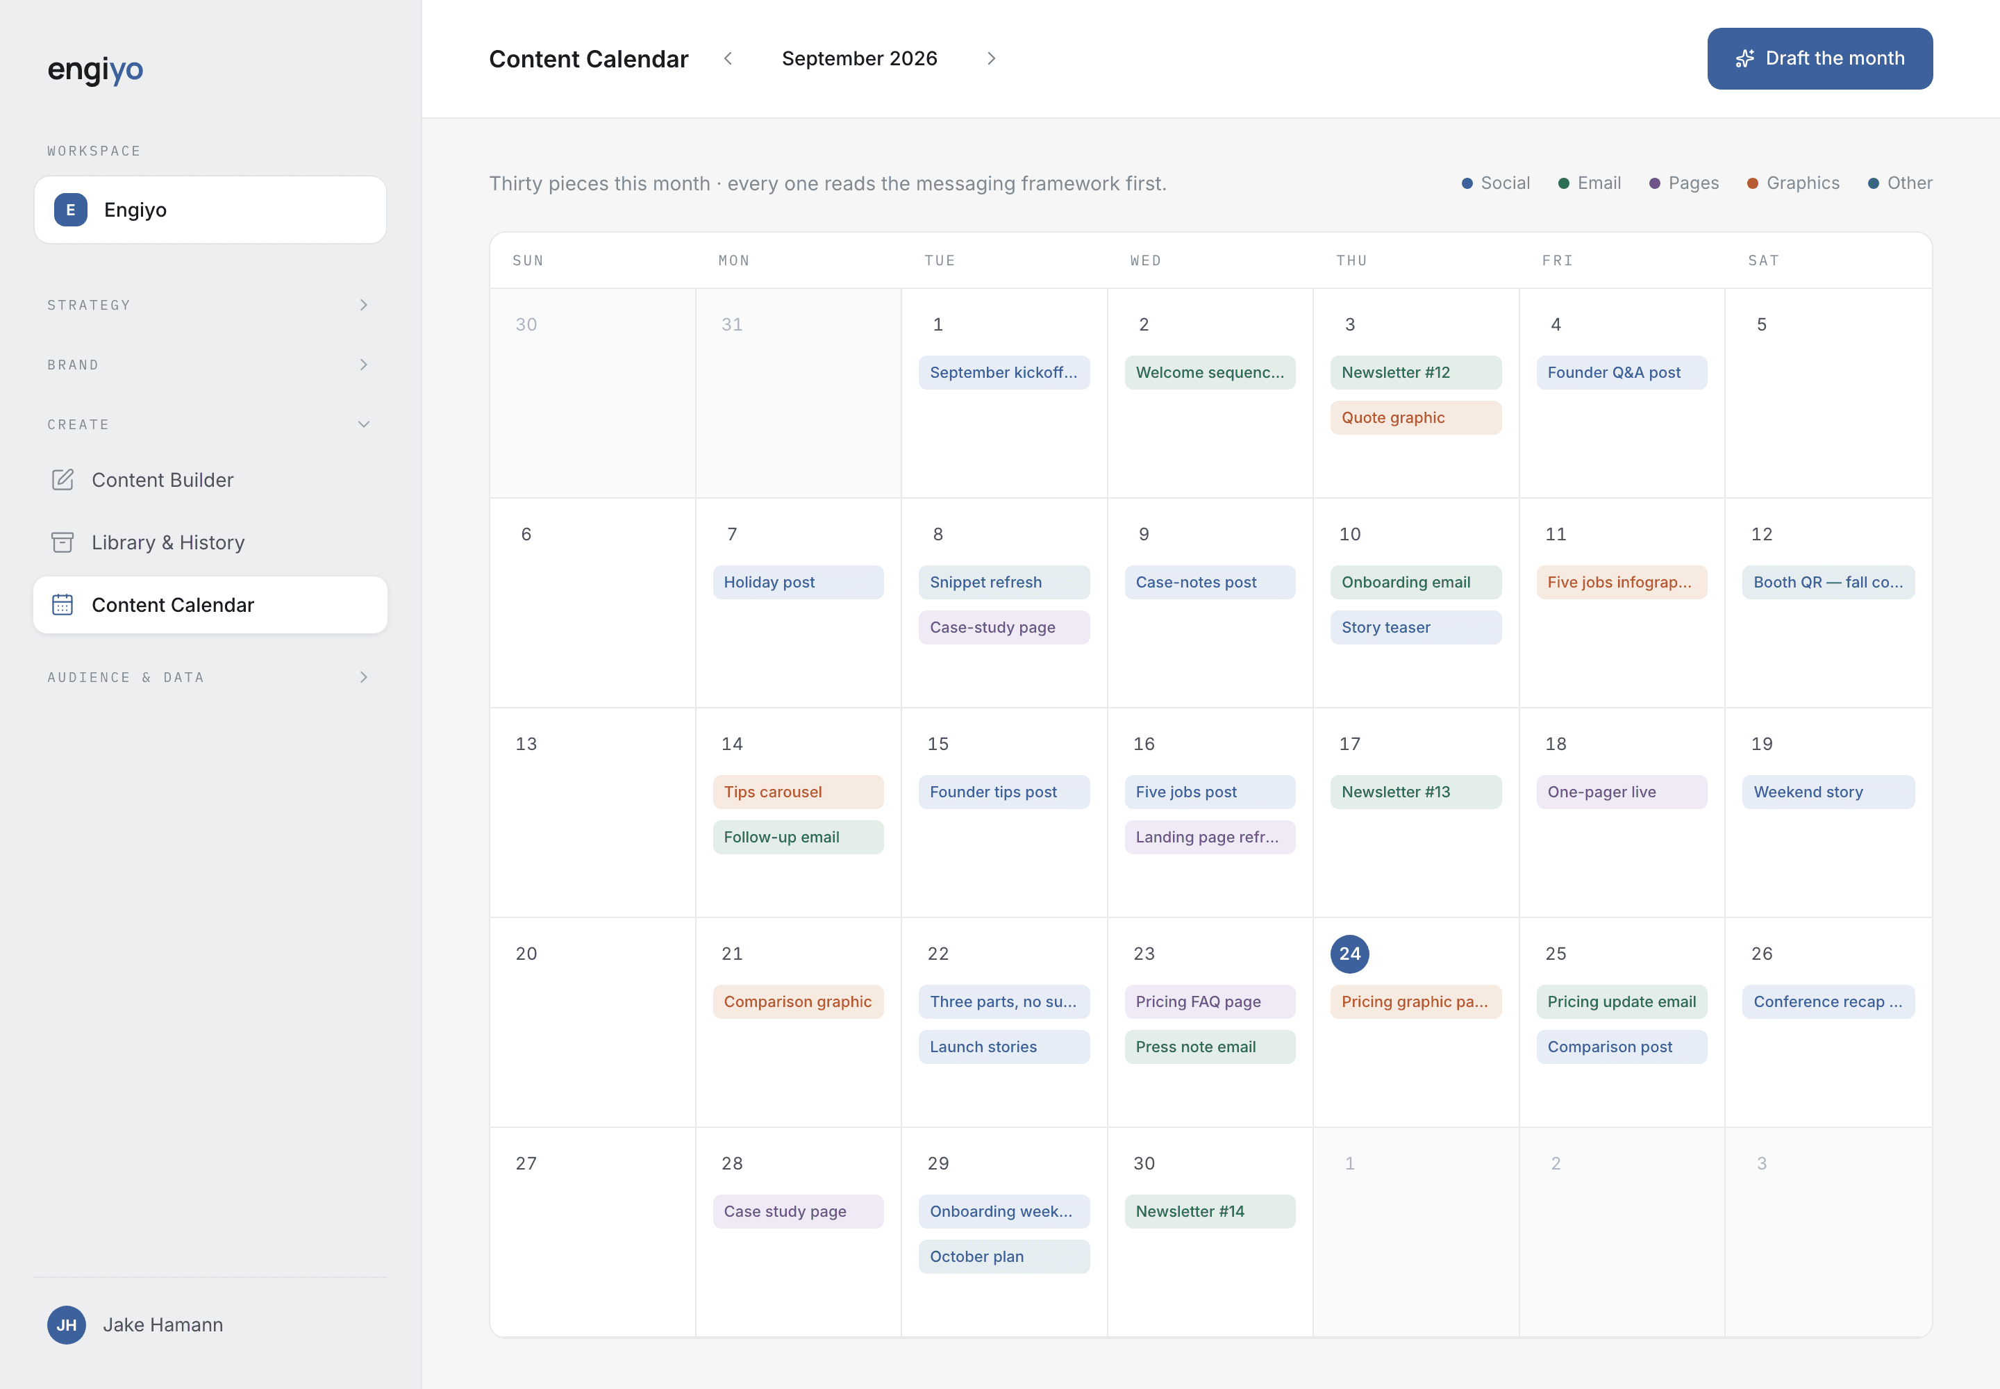Viewport: 2000px width, 1389px height.
Task: Click the Social legend dot
Action: tap(1467, 183)
